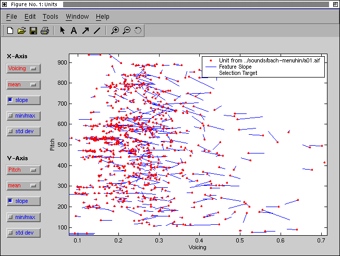Click the Open File folder icon
The width and height of the screenshot is (340, 256).
(22, 31)
